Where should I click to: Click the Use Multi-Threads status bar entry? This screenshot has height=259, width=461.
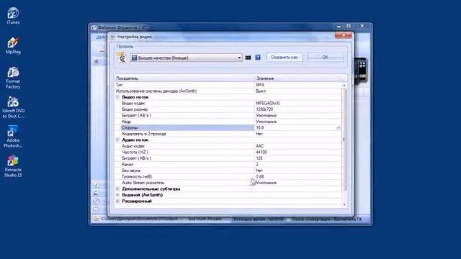pos(205,219)
